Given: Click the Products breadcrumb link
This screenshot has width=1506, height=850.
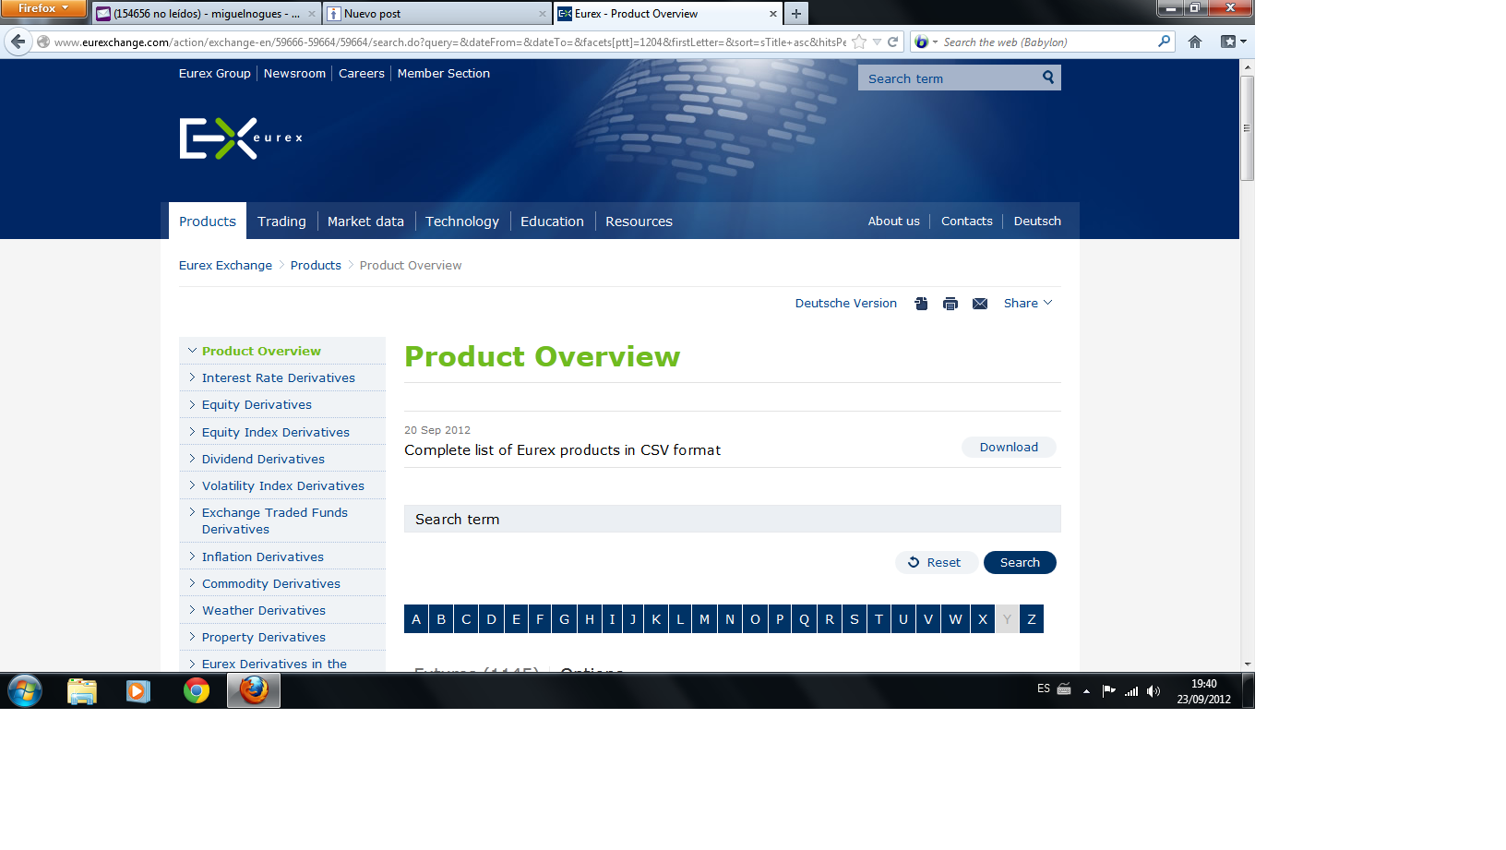Looking at the screenshot, I should 316,266.
